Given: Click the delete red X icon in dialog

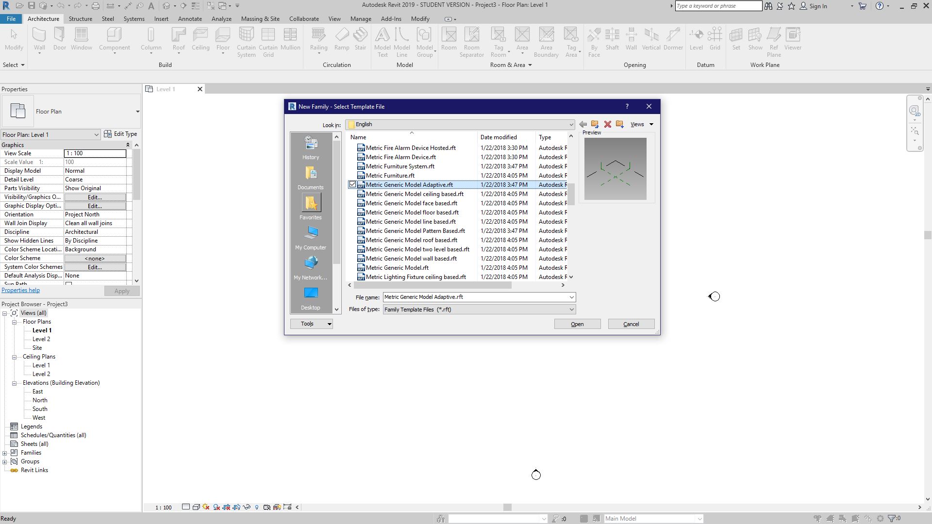Looking at the screenshot, I should (607, 125).
